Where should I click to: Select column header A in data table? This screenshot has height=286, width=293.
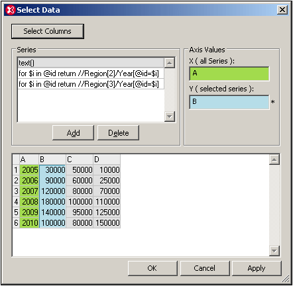[29, 160]
